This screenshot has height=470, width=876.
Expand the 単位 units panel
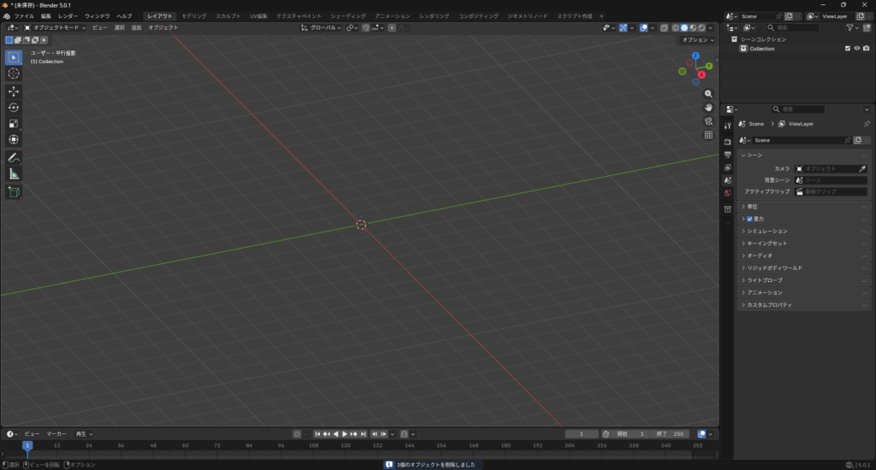click(752, 207)
